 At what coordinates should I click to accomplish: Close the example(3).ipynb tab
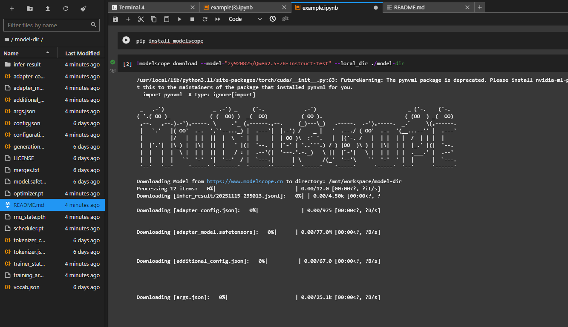pos(284,8)
